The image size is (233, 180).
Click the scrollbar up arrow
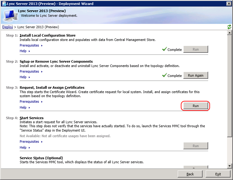(x=230, y=33)
